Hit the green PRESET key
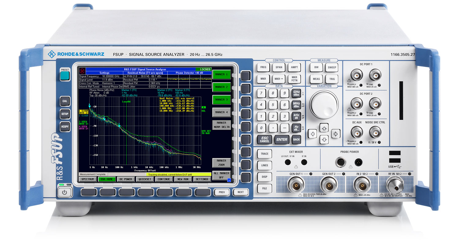 click(x=65, y=76)
